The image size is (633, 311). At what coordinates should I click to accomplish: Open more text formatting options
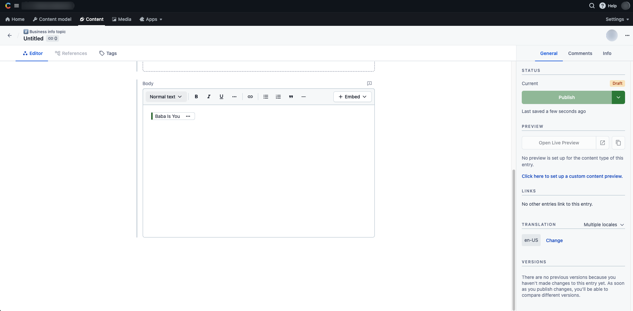(x=234, y=97)
